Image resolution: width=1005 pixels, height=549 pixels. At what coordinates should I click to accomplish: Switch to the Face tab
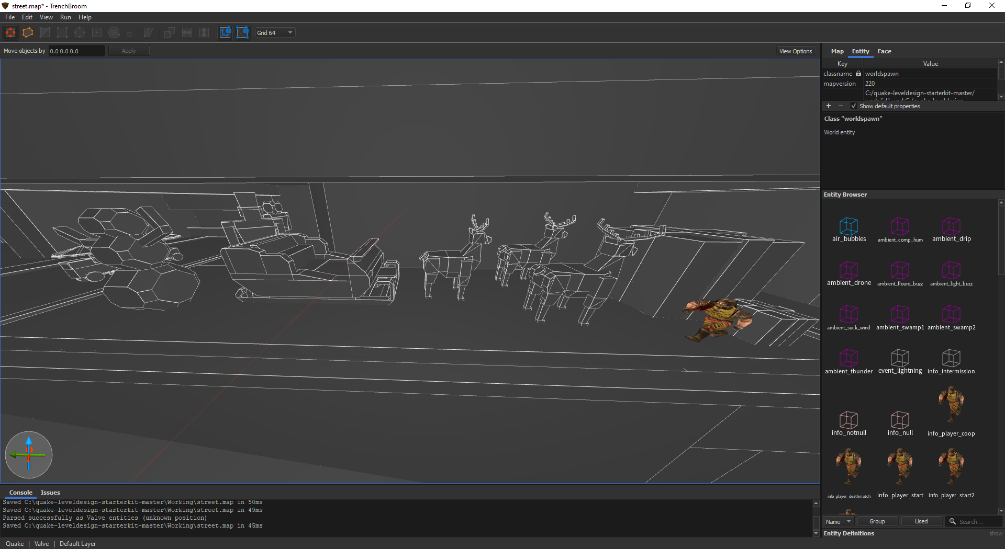pos(884,51)
